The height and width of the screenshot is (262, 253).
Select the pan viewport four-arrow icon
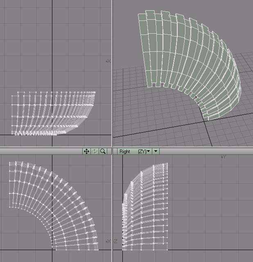pyautogui.click(x=86, y=151)
